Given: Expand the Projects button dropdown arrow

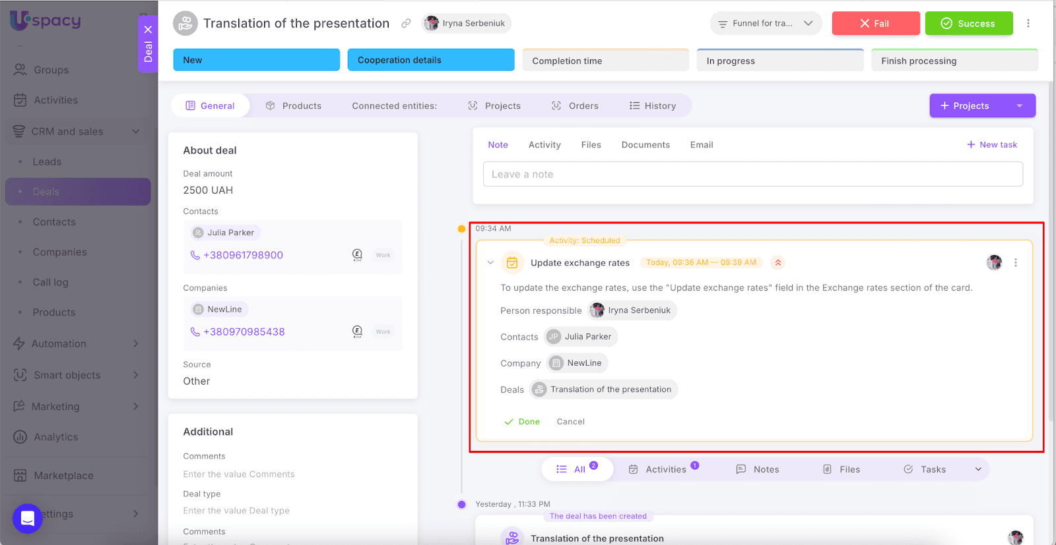Looking at the screenshot, I should [1020, 105].
